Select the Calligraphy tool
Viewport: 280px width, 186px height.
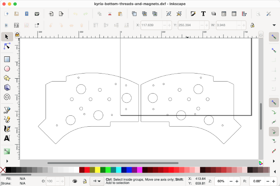(7, 129)
